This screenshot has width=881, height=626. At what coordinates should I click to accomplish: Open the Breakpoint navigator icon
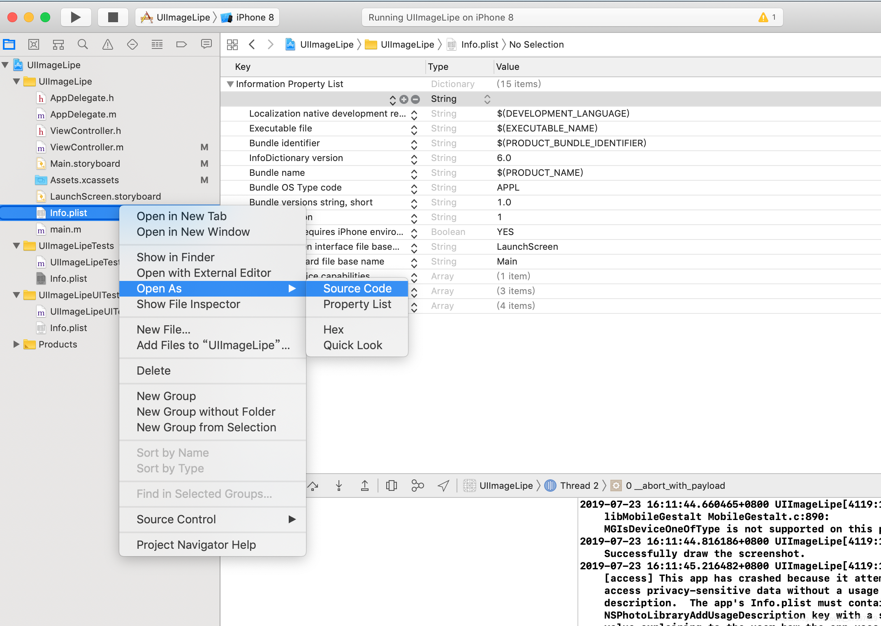(x=181, y=44)
